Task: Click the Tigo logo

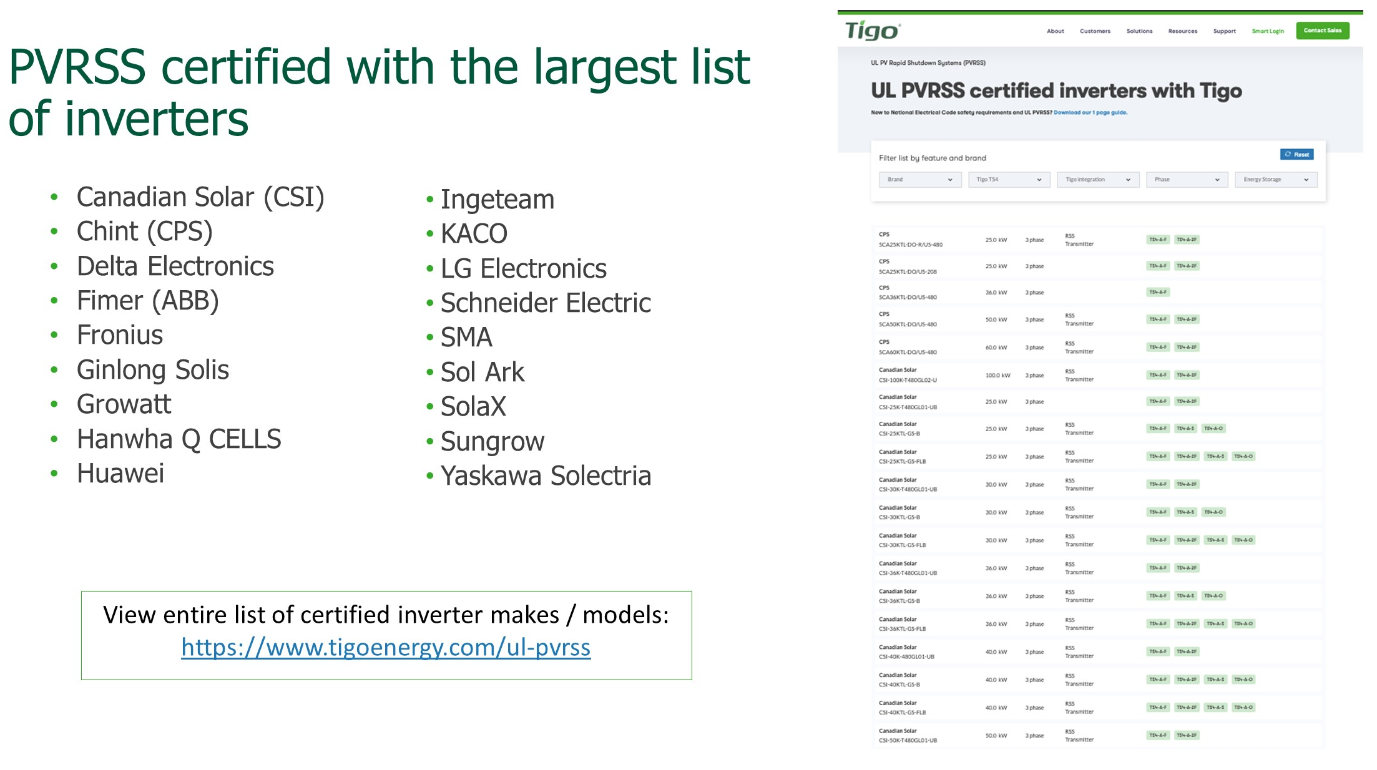Action: pos(871,30)
